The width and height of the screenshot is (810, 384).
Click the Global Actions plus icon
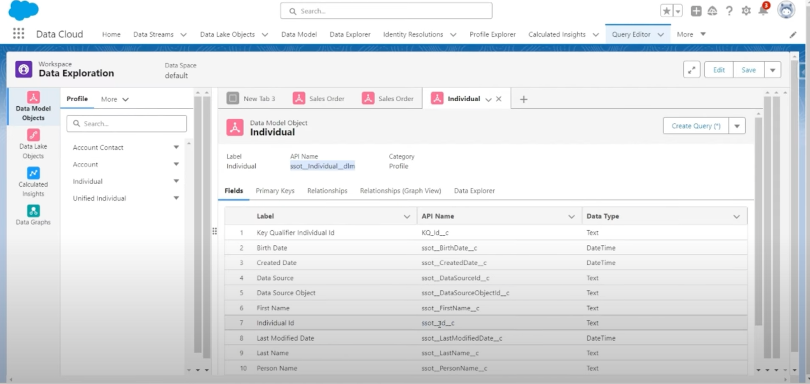click(x=696, y=11)
